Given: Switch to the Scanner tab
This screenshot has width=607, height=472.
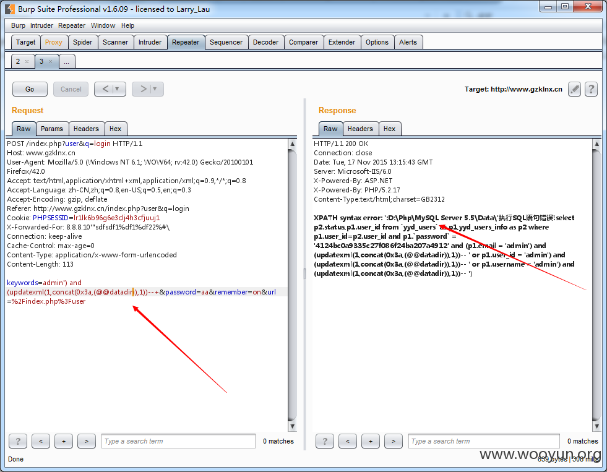Looking at the screenshot, I should click(115, 42).
